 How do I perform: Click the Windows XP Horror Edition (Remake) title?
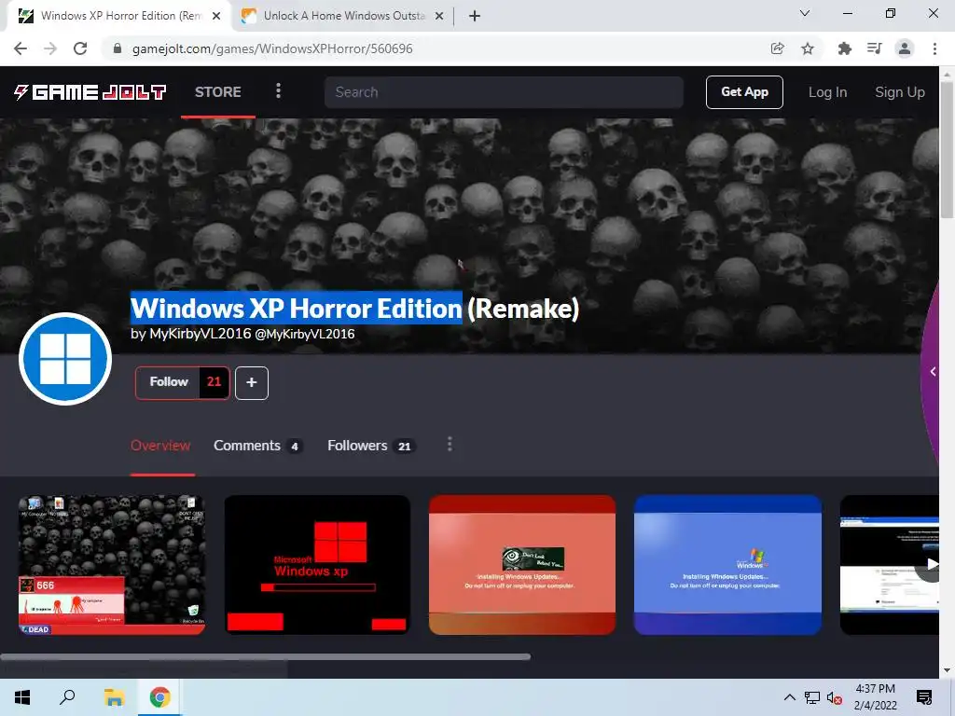(x=354, y=308)
